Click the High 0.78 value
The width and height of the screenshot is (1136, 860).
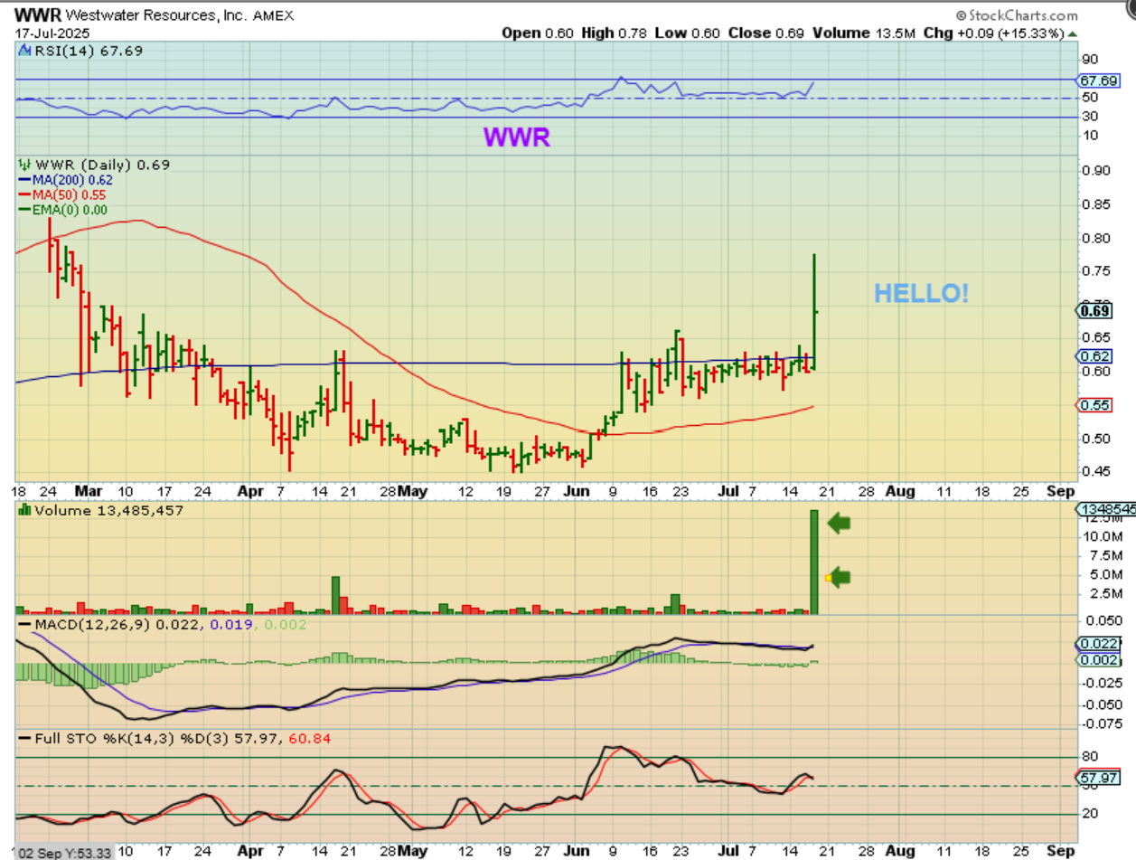tap(615, 33)
